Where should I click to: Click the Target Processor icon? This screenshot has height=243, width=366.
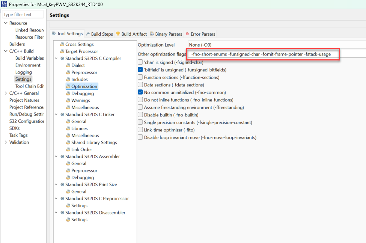click(x=62, y=51)
